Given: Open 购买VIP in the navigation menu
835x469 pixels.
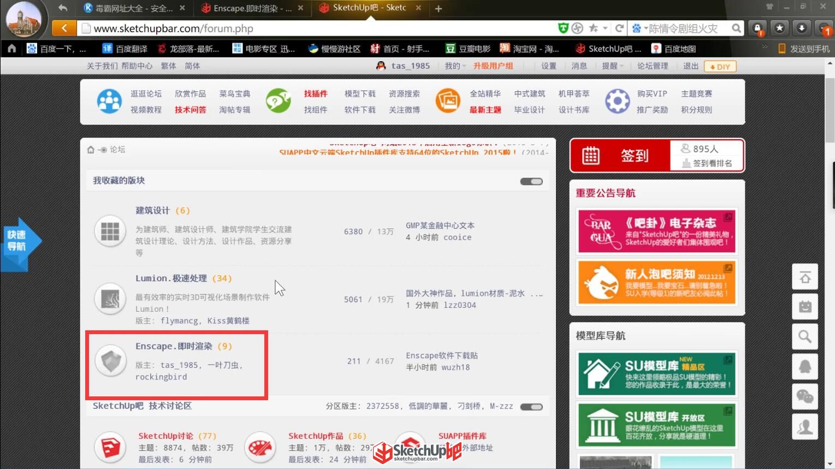Looking at the screenshot, I should (x=652, y=94).
